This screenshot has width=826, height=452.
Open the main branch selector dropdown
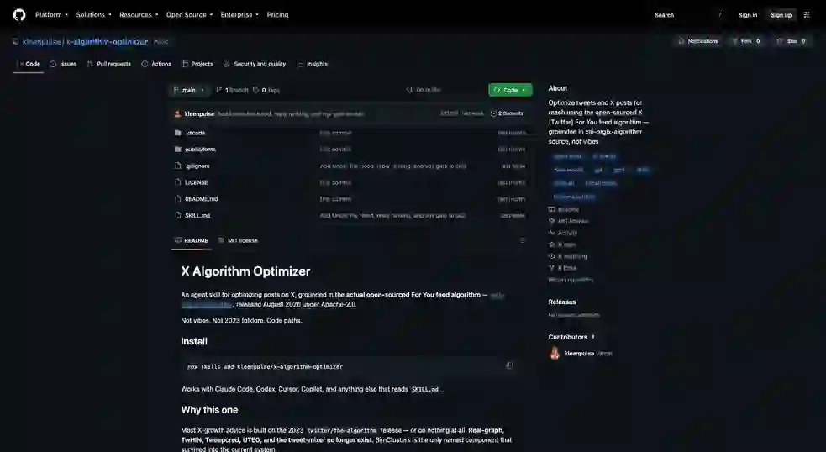189,90
